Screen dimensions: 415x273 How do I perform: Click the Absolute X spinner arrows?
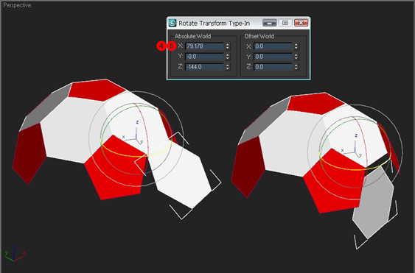coord(228,46)
